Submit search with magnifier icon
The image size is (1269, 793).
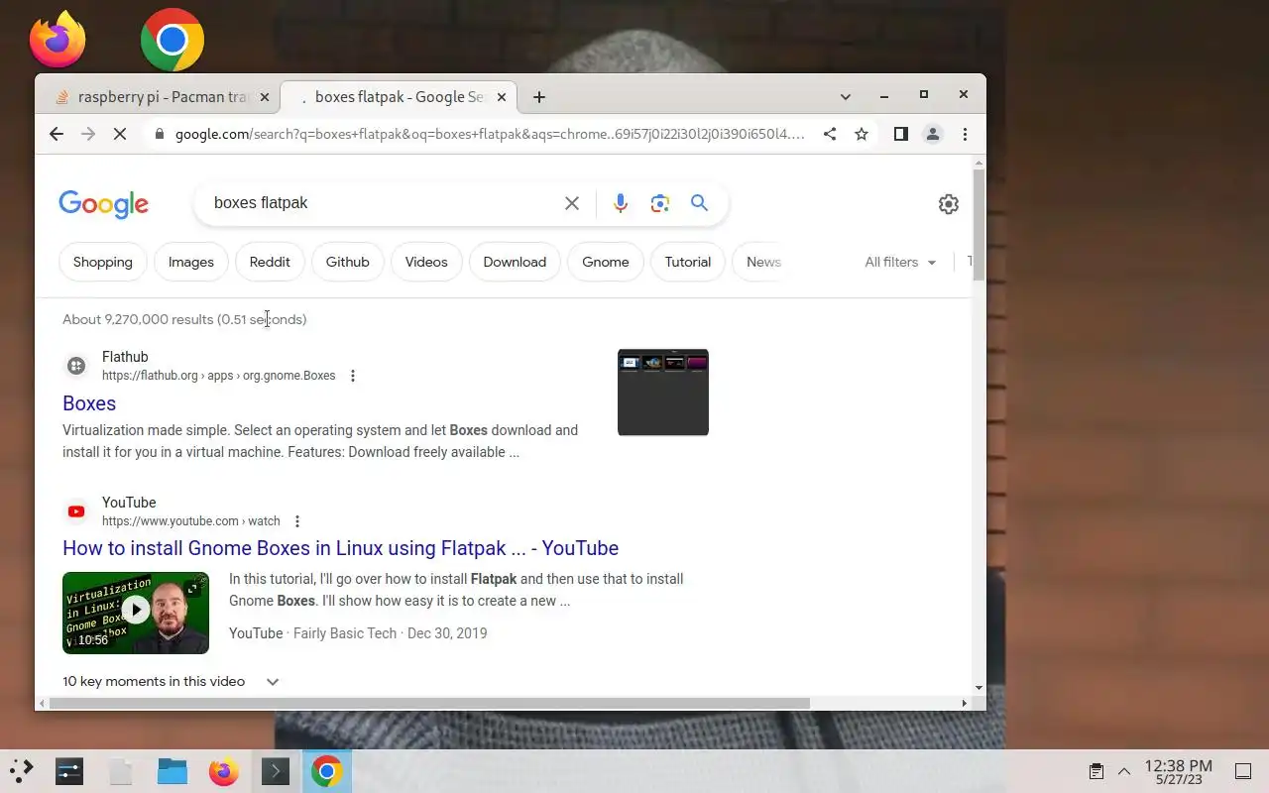click(x=700, y=203)
